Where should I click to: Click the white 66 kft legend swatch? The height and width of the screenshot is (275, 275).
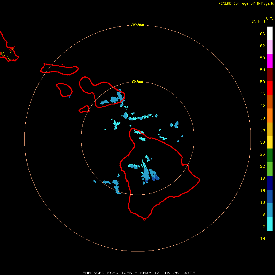pos(270,34)
